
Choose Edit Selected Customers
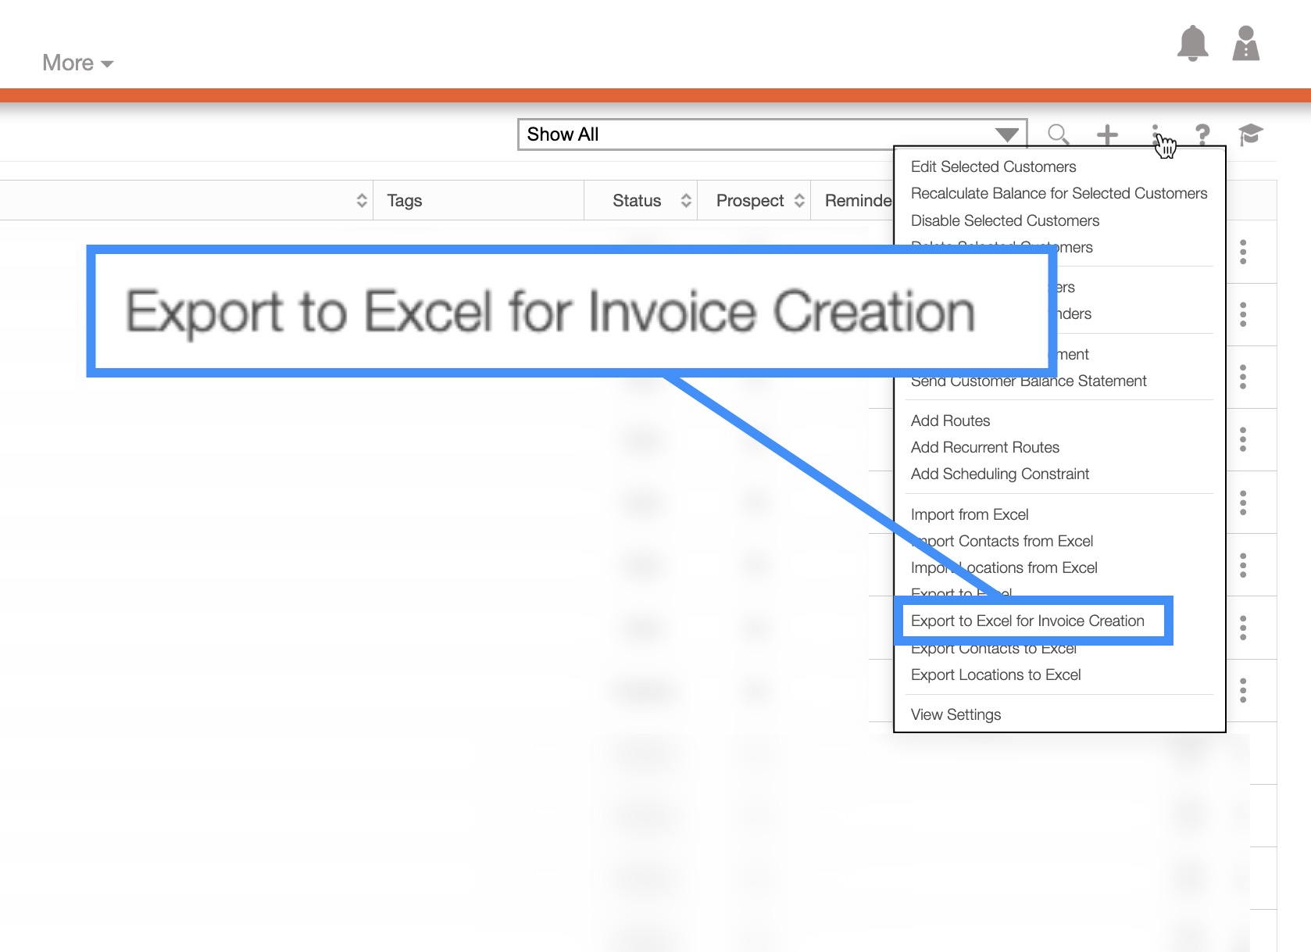coord(993,166)
